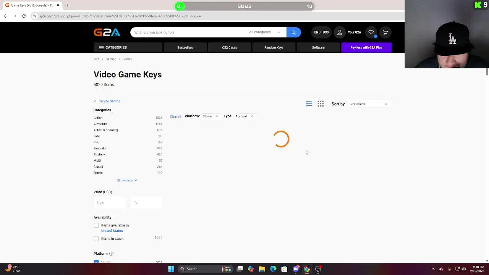Remove the Steam platform filter
The height and width of the screenshot is (275, 489).
pos(217,116)
